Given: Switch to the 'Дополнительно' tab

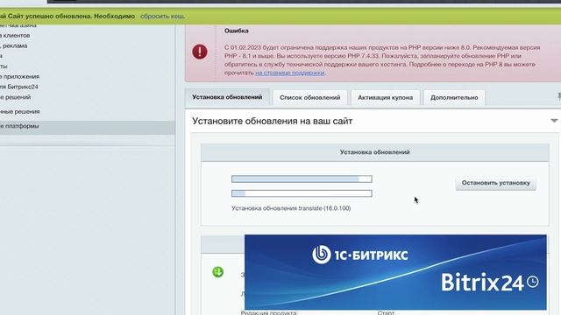Looking at the screenshot, I should (x=454, y=97).
